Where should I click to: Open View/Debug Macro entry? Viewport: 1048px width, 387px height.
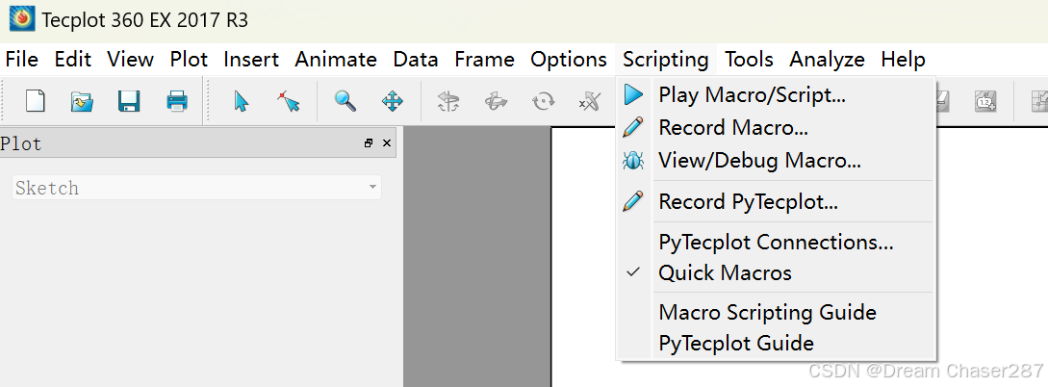(x=776, y=160)
